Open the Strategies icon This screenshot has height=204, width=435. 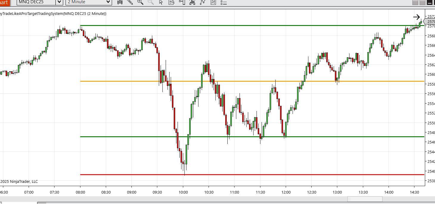coord(203,2)
